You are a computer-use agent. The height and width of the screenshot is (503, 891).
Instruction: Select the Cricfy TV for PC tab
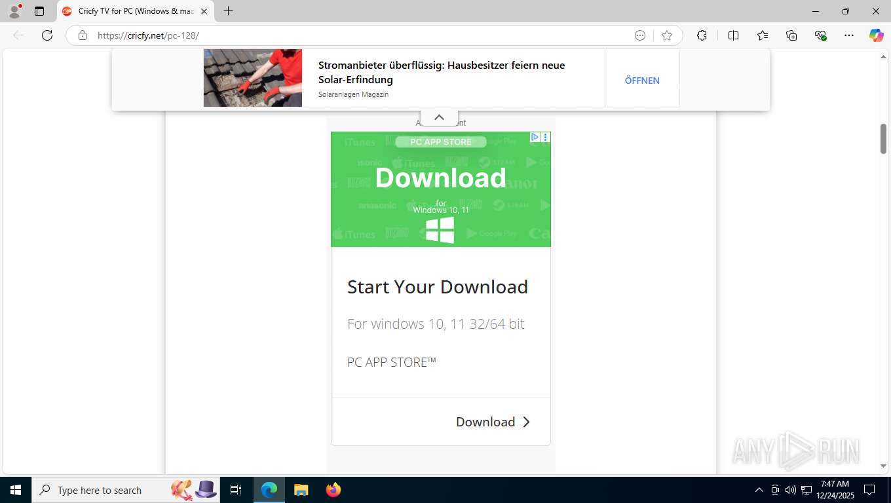[136, 11]
